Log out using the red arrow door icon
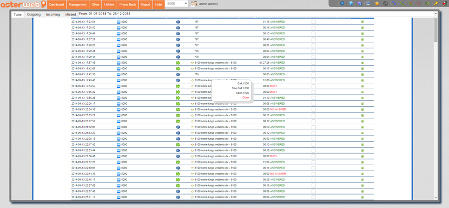Image resolution: width=449 pixels, height=208 pixels. [444, 3]
